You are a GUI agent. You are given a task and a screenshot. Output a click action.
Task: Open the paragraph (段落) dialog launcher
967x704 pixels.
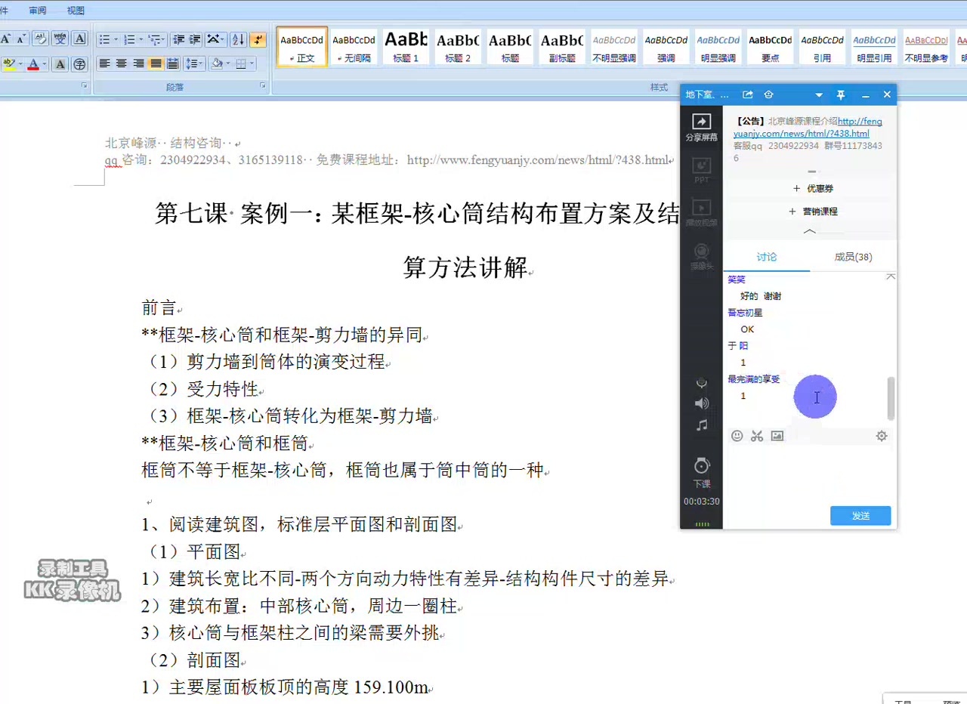pos(263,87)
